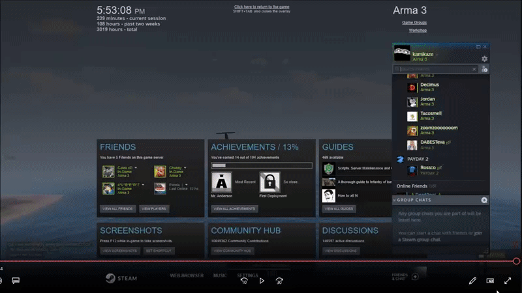Open Music in overlay bar
Viewport: 522px width, 293px height.
click(220, 275)
